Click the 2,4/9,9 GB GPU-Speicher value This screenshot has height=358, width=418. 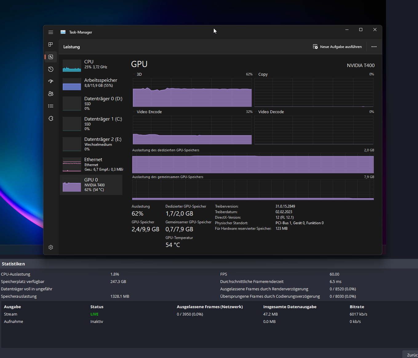(x=145, y=229)
